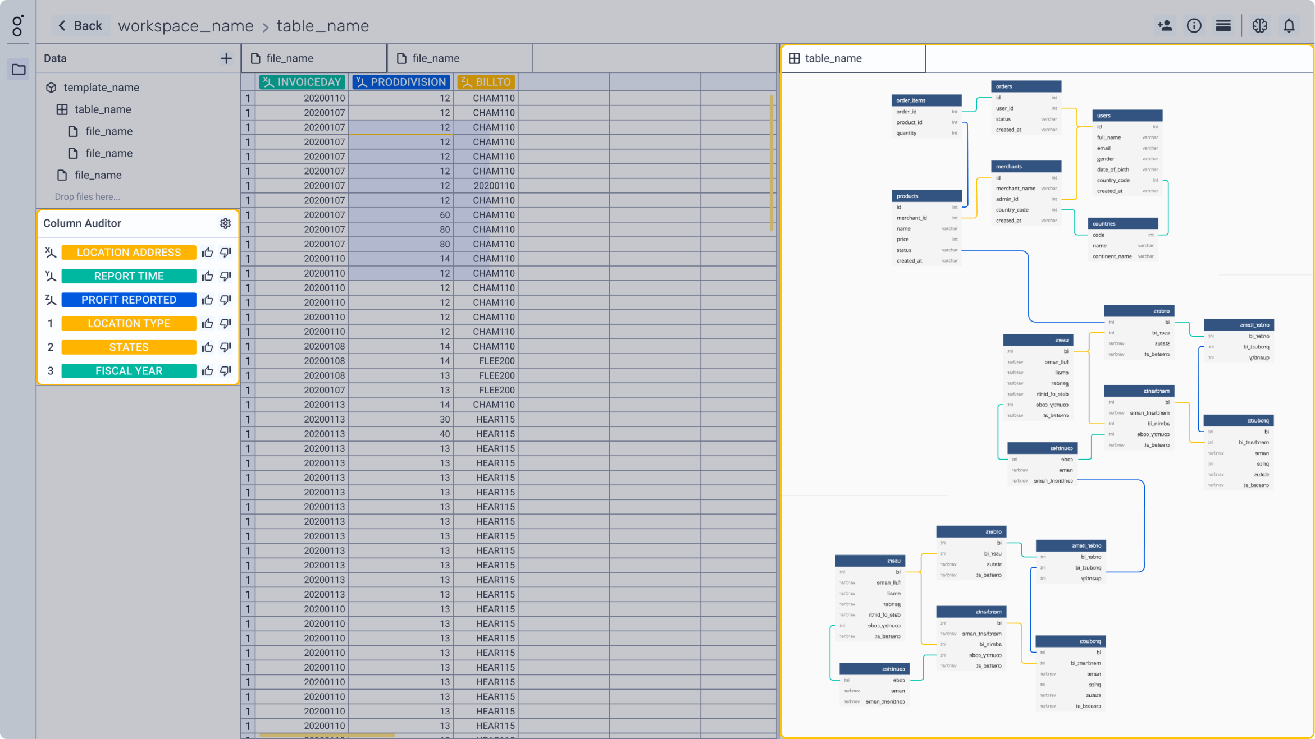Viewport: 1315px width, 739px height.
Task: Click the PRODDIVISION cell with value 30
Action: click(x=400, y=419)
